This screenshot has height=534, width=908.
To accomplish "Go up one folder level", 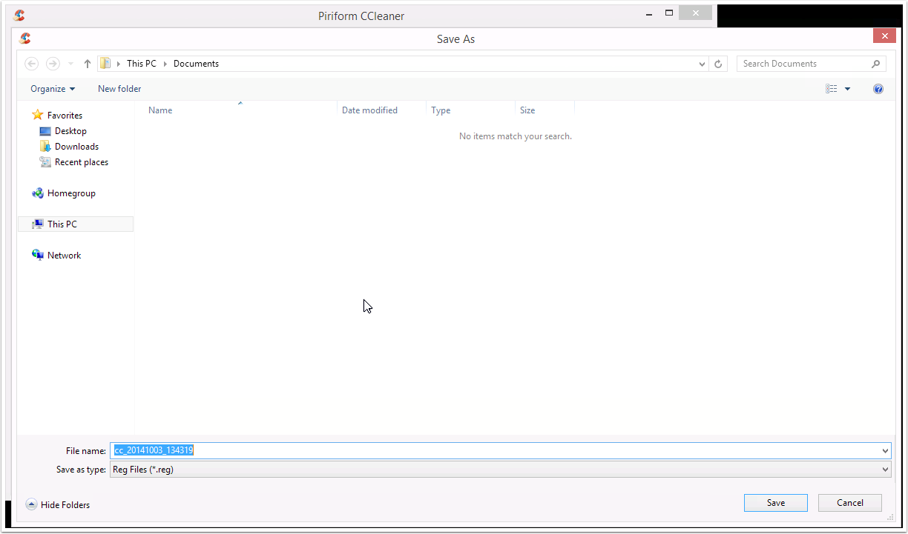I will [x=88, y=64].
